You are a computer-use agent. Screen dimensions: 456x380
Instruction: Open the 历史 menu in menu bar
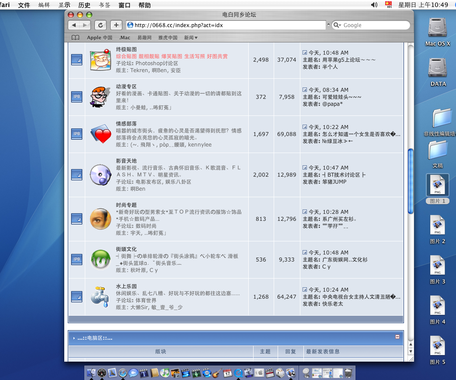coord(84,5)
